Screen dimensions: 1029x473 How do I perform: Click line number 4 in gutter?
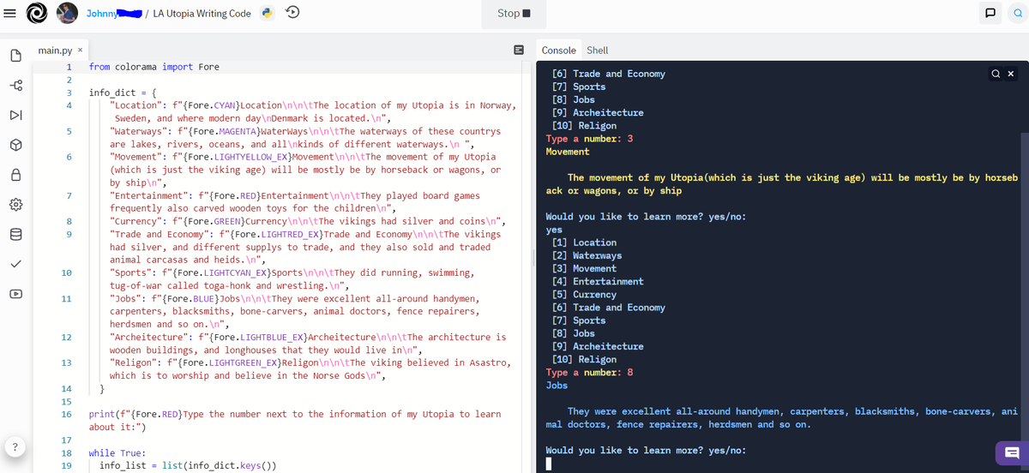coord(68,105)
